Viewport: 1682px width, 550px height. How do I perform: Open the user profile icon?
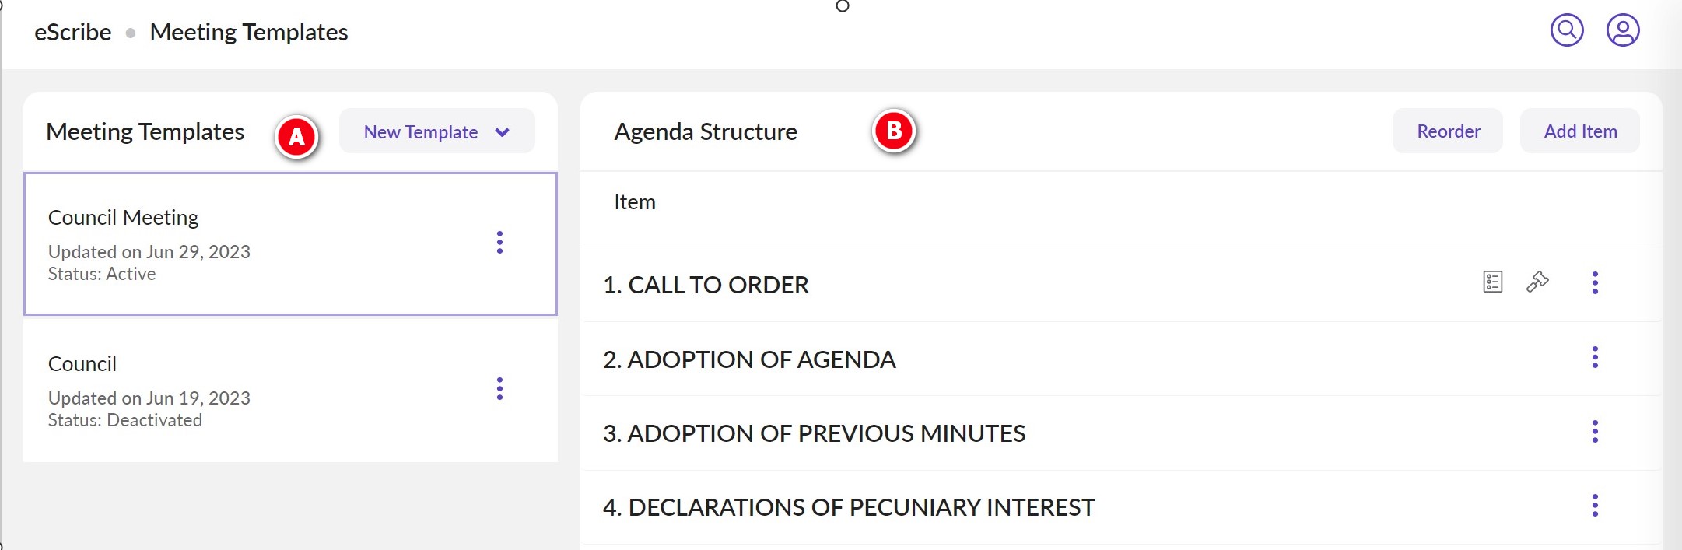click(1624, 31)
